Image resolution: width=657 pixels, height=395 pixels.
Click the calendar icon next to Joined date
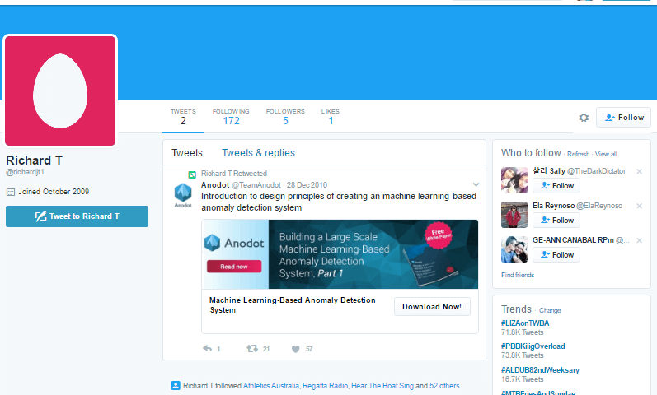(x=11, y=192)
